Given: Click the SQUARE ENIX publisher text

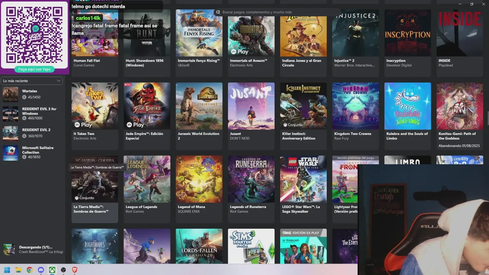Looking at the screenshot, I should [x=189, y=211].
